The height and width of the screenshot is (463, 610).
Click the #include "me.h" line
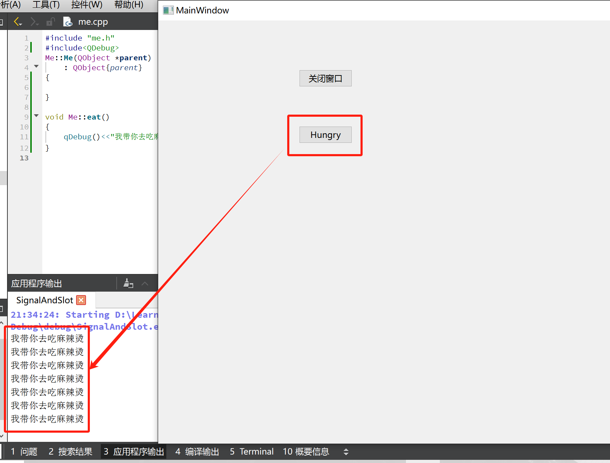[x=80, y=38]
